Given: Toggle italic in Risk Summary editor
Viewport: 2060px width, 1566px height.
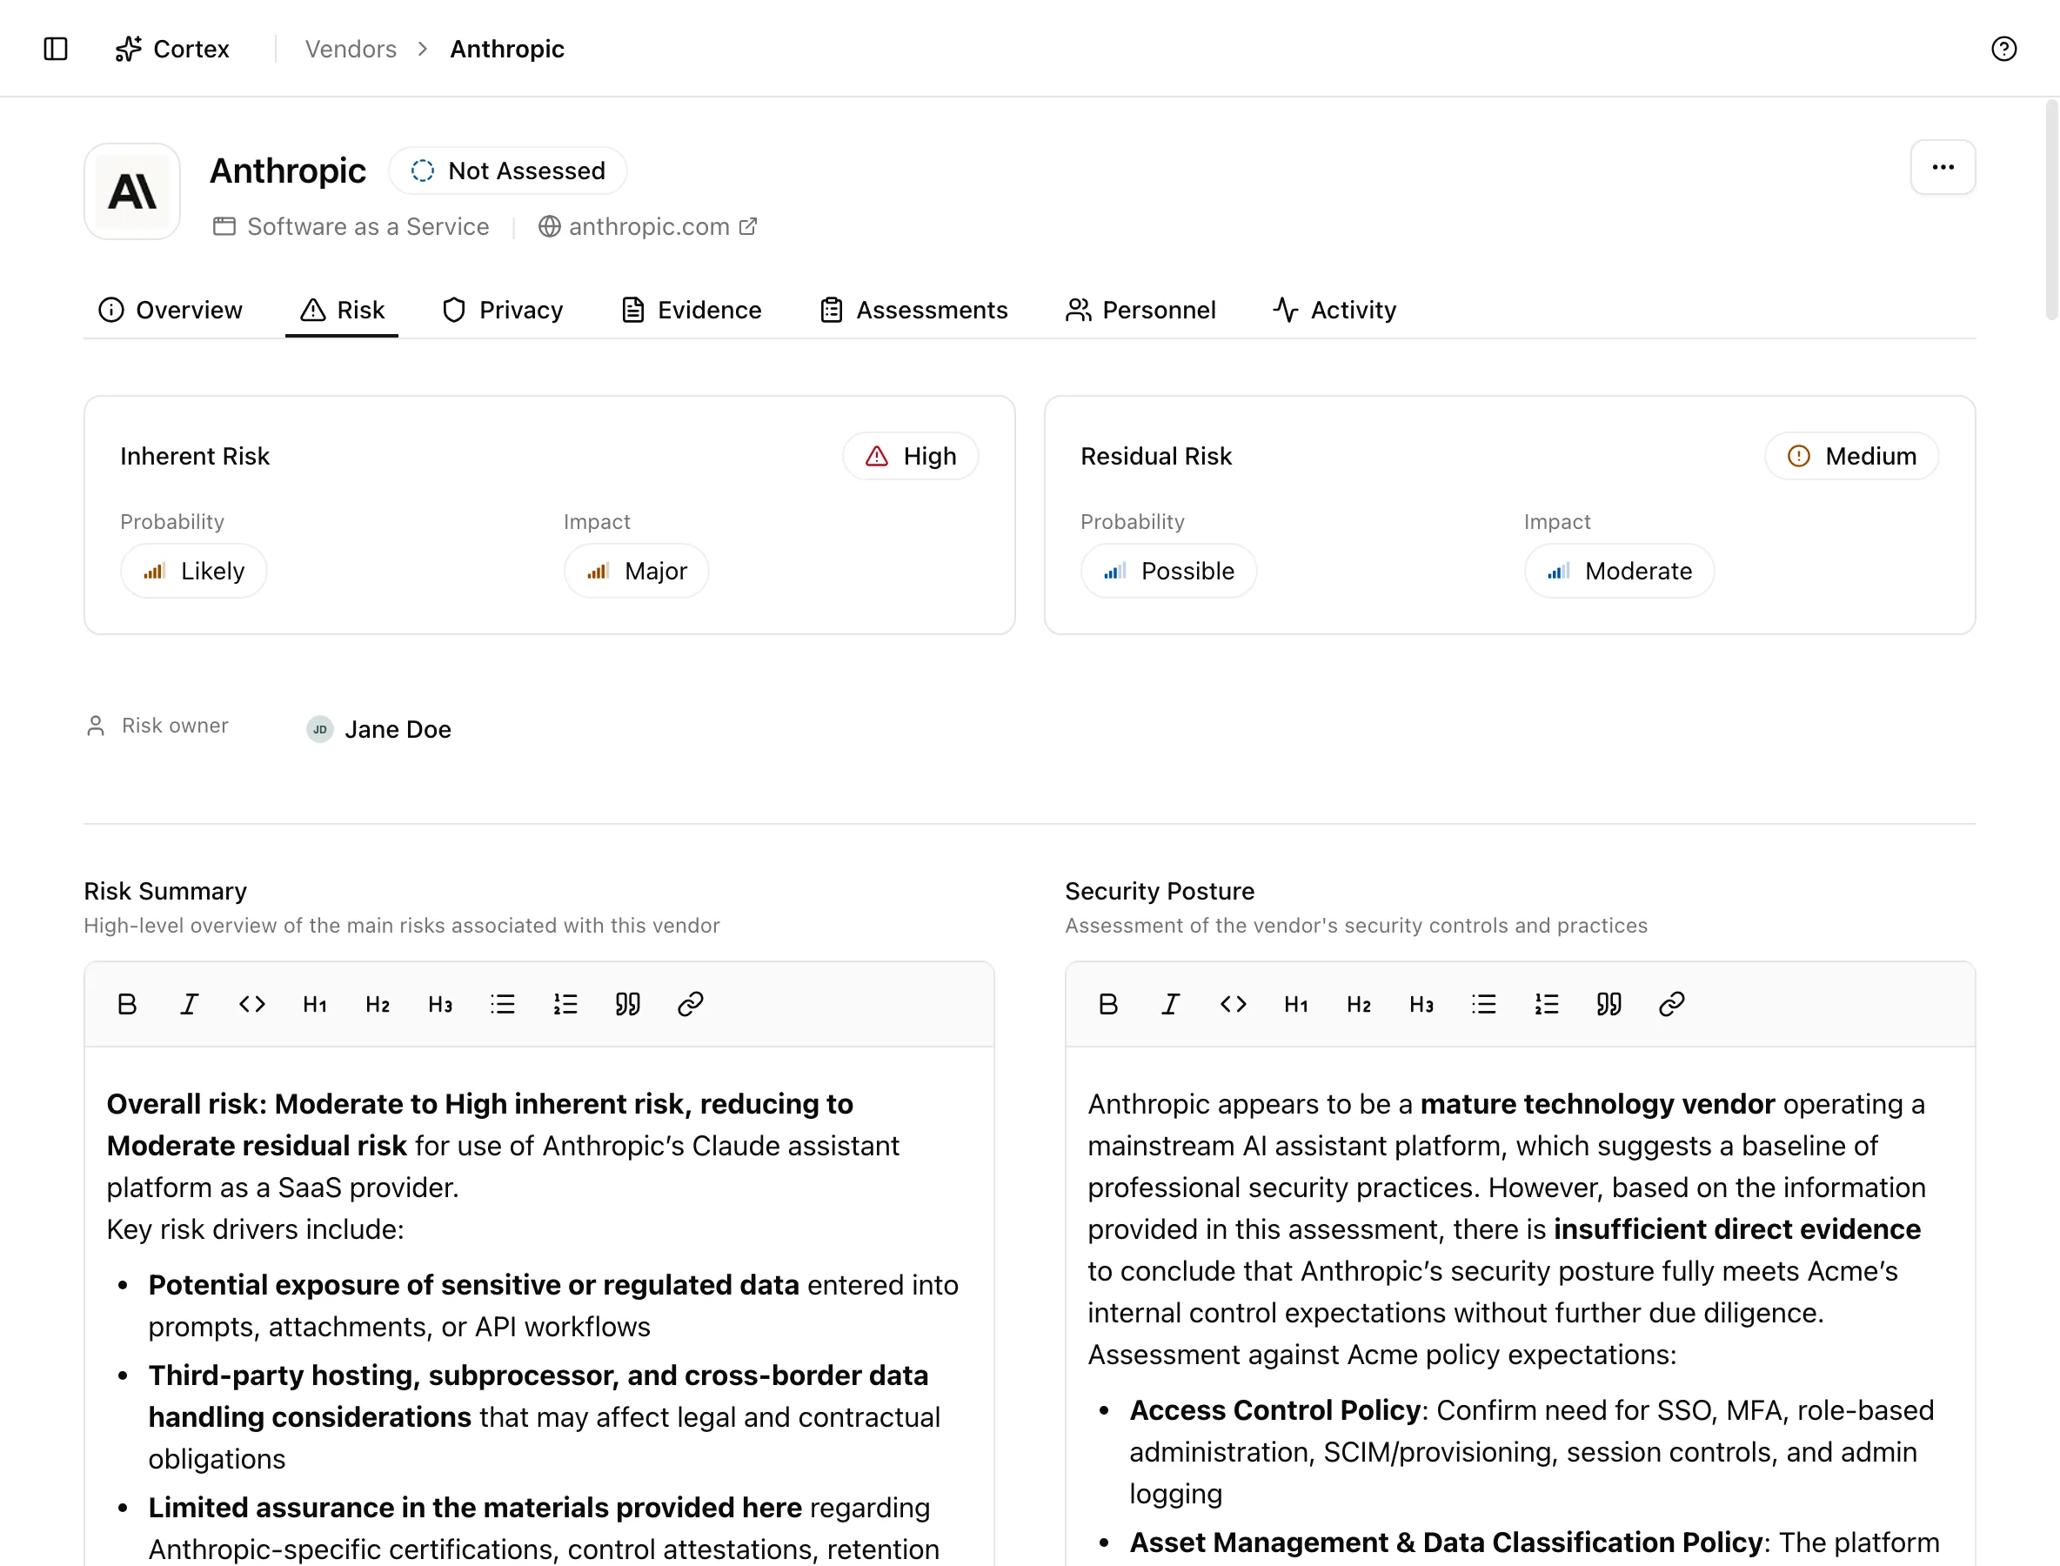Looking at the screenshot, I should pos(190,1004).
